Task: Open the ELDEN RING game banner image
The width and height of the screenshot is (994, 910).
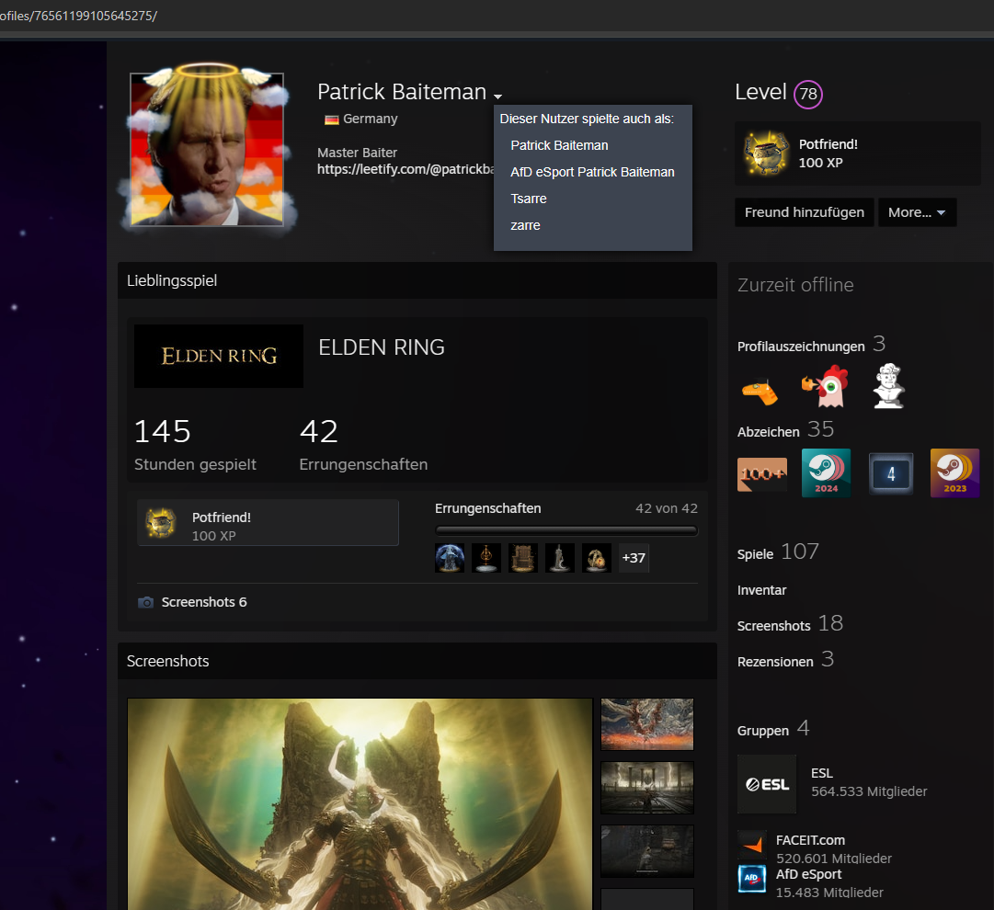Action: (x=219, y=356)
